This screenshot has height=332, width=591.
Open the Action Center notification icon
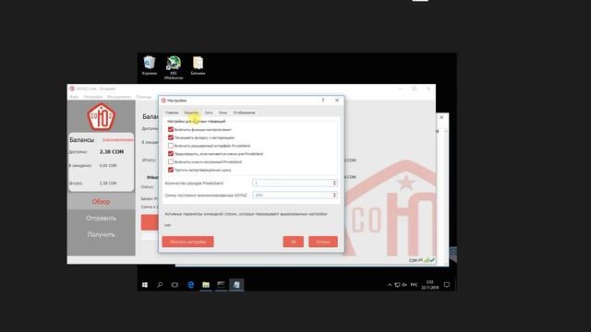point(447,285)
